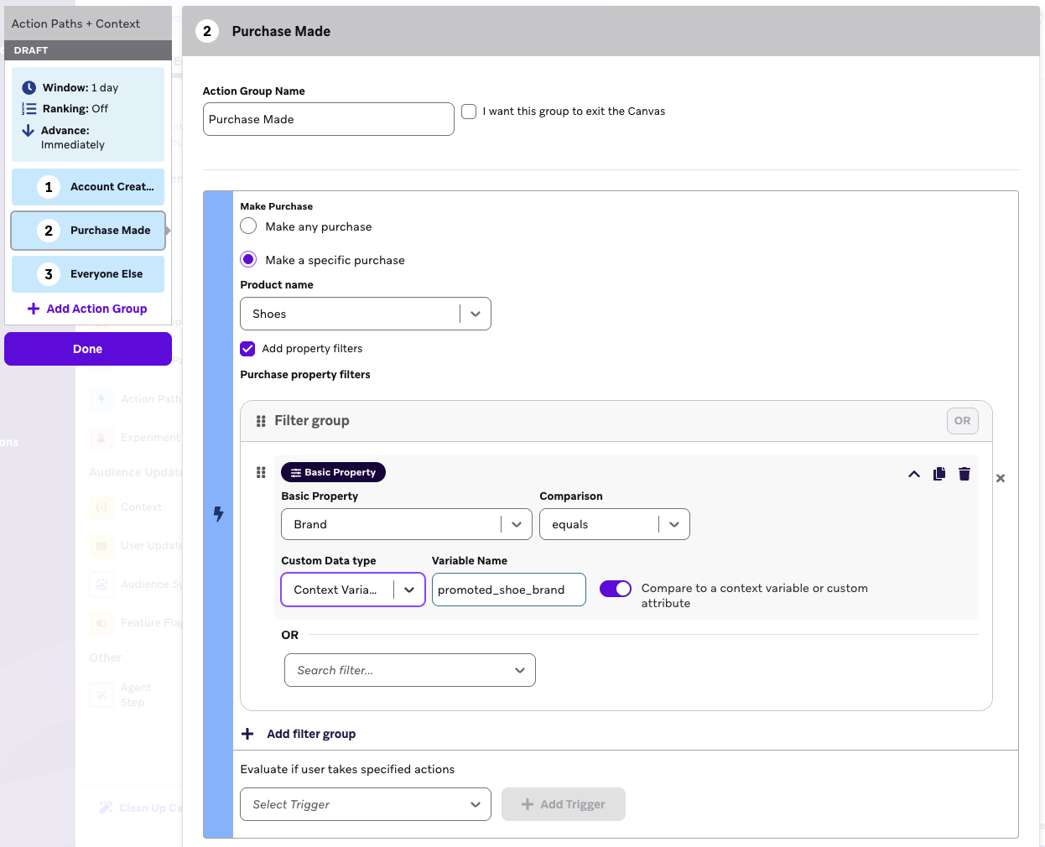Click the lightning bolt trigger icon
This screenshot has height=847, width=1045.
218,513
